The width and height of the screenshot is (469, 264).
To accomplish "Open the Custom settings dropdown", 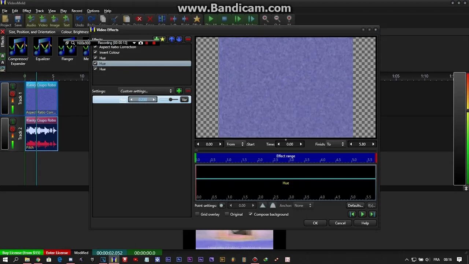I will 146,91.
